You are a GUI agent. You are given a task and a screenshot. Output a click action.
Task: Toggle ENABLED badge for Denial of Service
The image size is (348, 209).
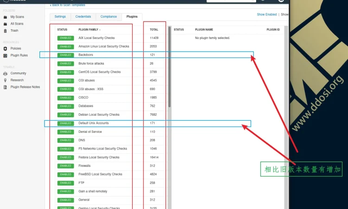point(65,132)
